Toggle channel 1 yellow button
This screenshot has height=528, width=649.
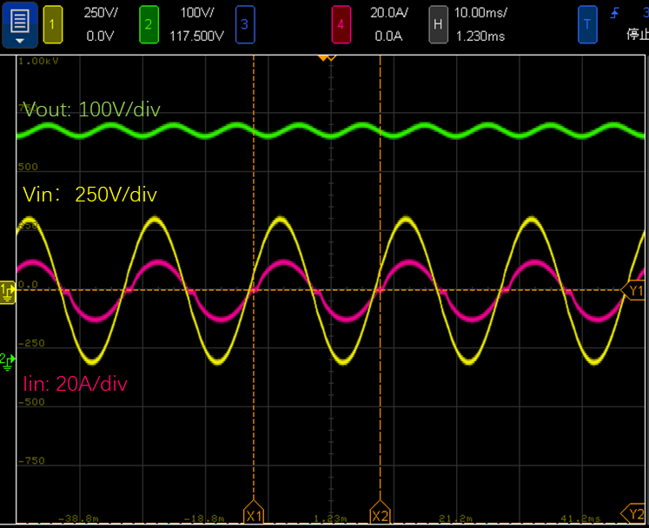point(51,24)
